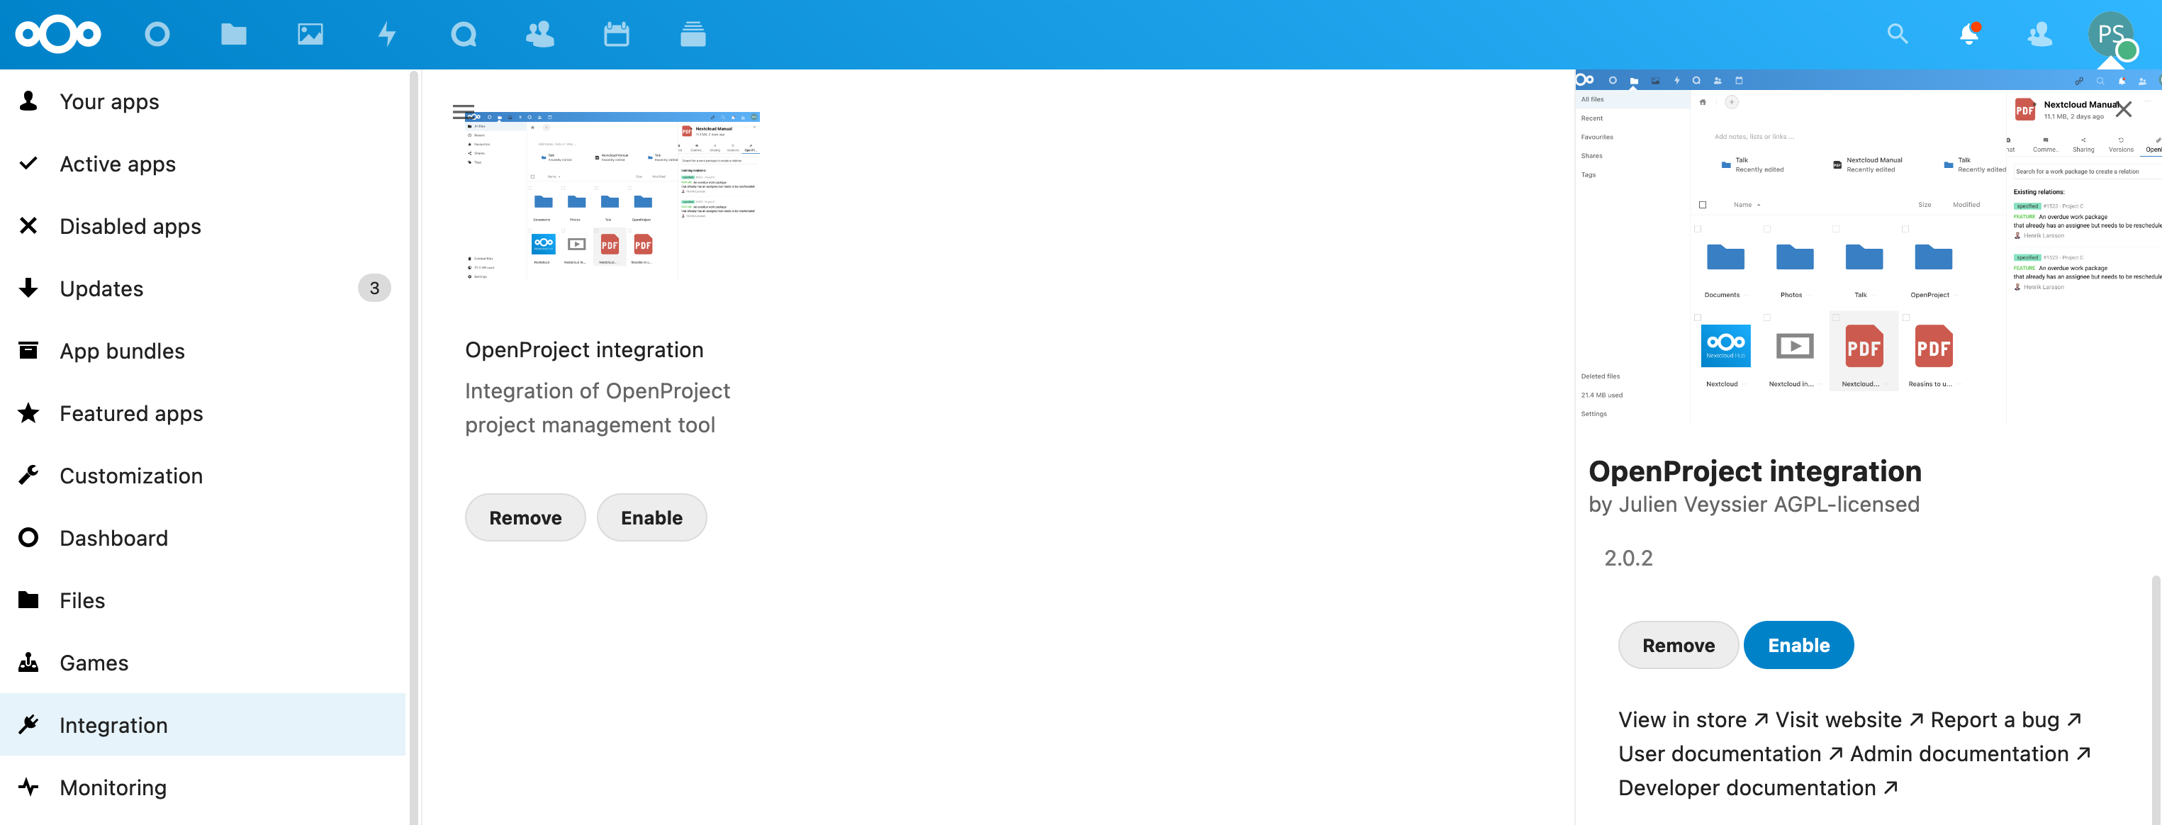Toggle the app navigation hamburger menu
Screen dimensions: 2162x825
[462, 113]
